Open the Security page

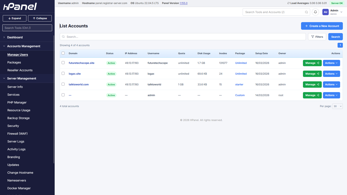click(x=13, y=126)
